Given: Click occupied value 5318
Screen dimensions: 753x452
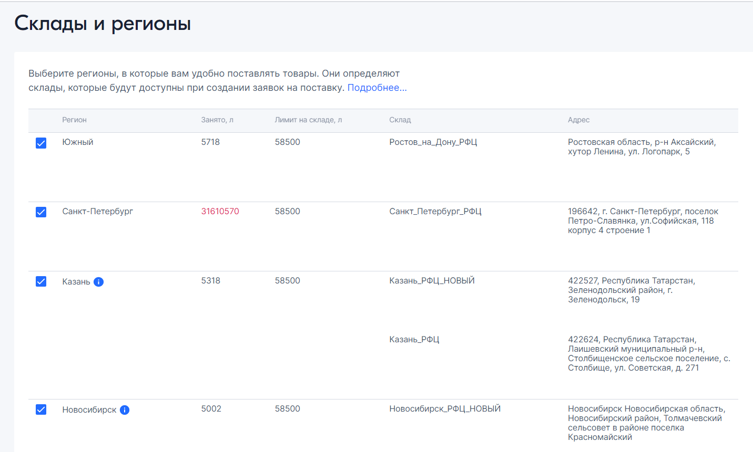Looking at the screenshot, I should coord(210,281).
